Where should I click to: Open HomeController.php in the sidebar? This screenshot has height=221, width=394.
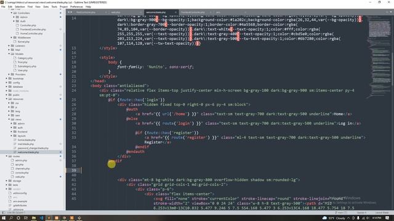[x=31, y=33]
